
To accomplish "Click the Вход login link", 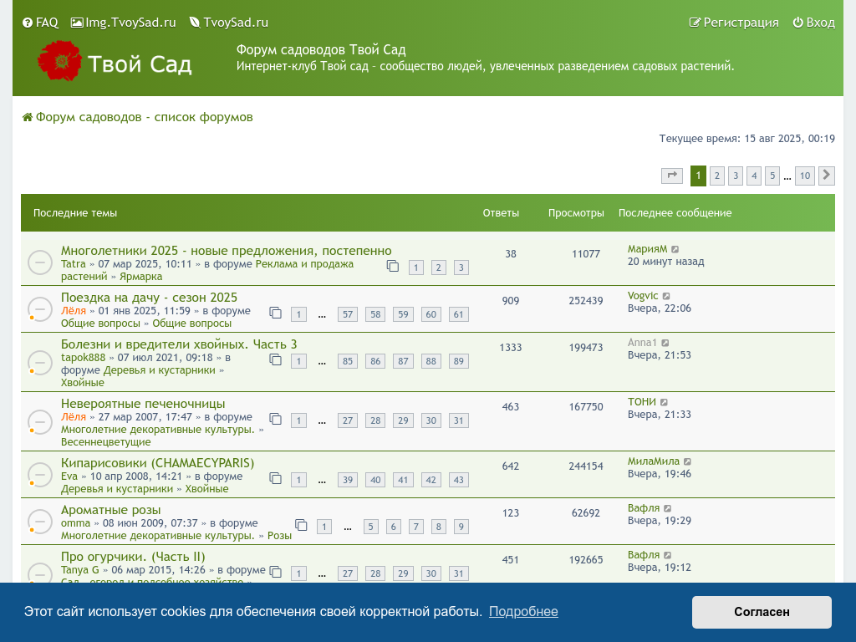I will 813,23.
